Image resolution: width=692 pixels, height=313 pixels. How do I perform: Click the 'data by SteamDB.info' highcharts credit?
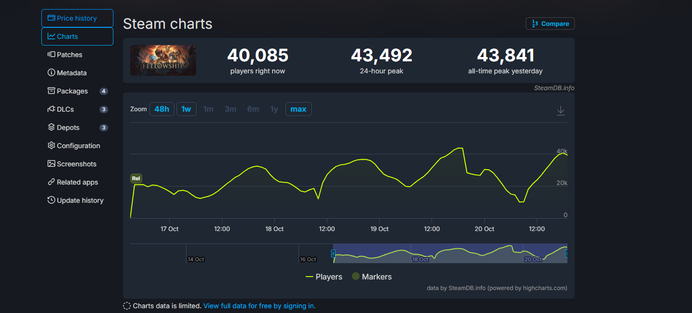pyautogui.click(x=497, y=288)
